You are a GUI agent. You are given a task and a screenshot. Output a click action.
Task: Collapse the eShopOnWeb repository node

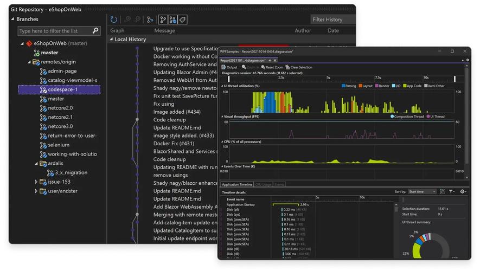click(x=22, y=43)
